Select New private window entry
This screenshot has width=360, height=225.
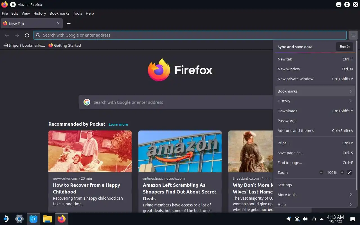tap(315, 79)
